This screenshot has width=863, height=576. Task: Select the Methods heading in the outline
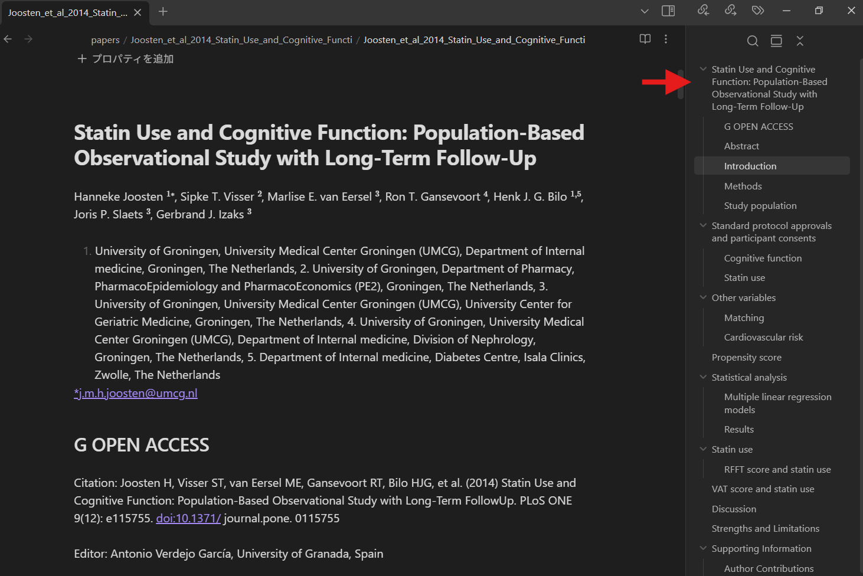(x=743, y=186)
